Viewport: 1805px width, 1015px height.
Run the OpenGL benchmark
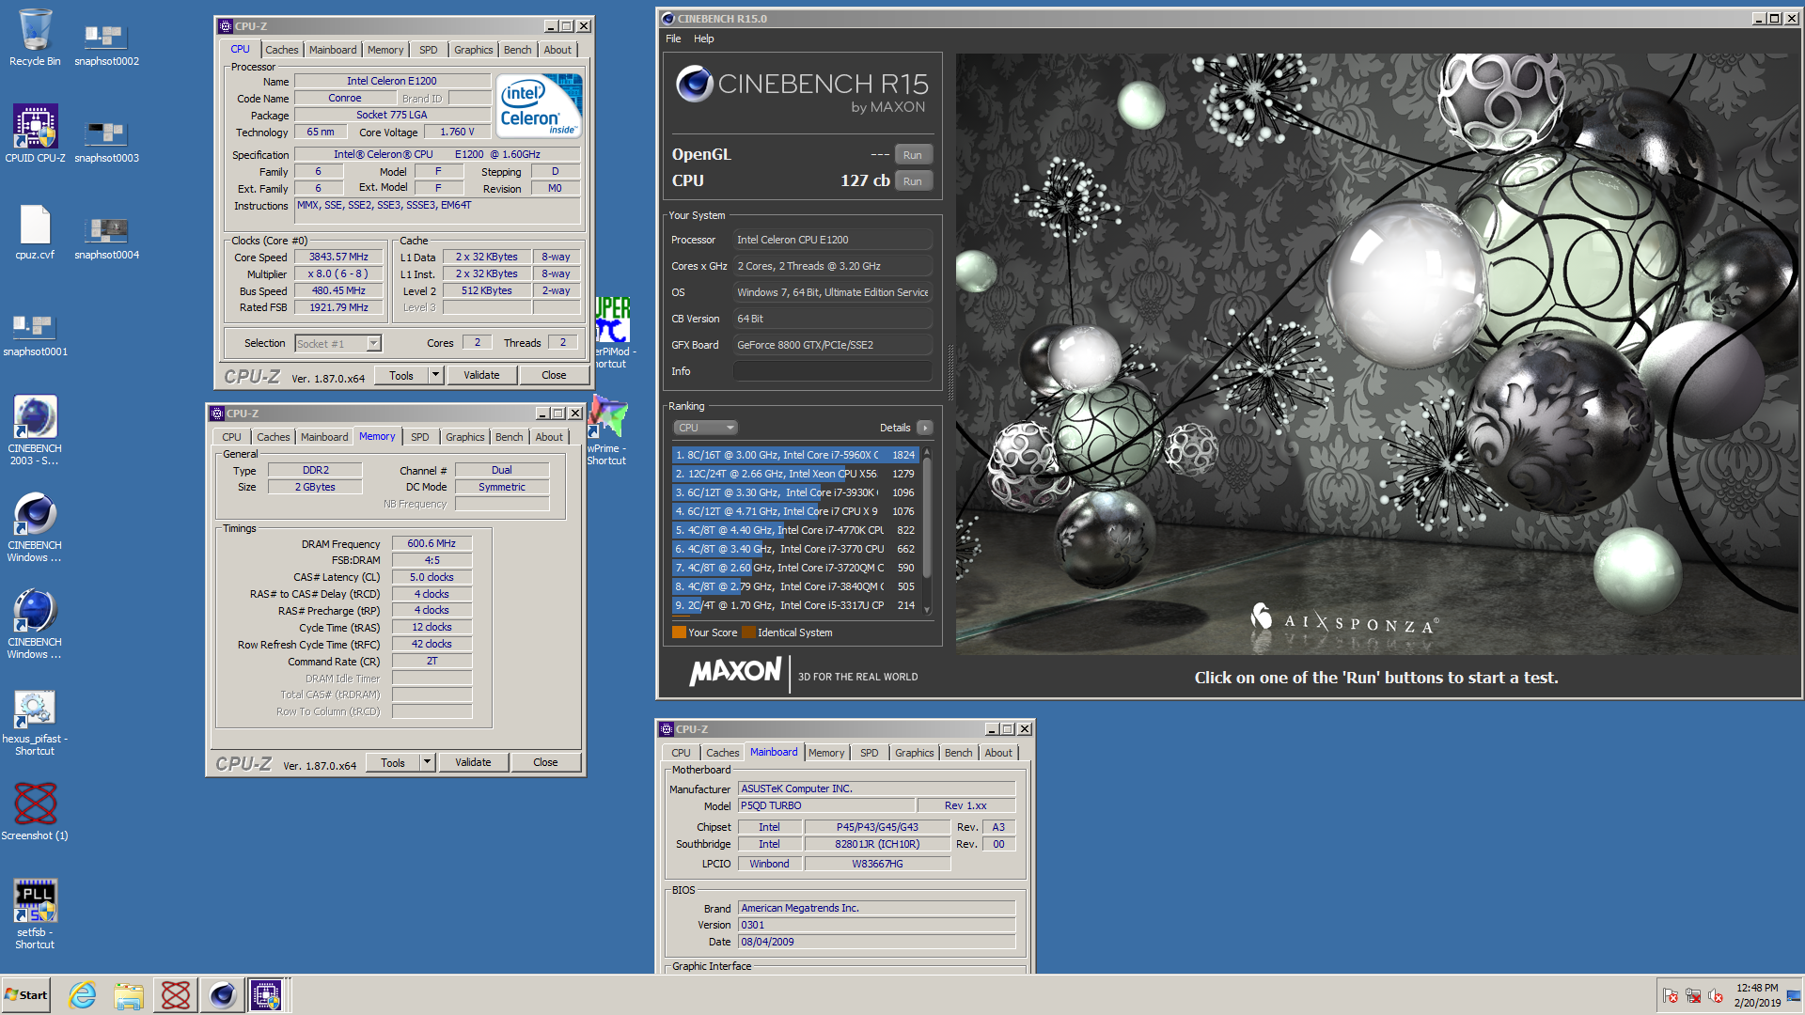pyautogui.click(x=913, y=155)
